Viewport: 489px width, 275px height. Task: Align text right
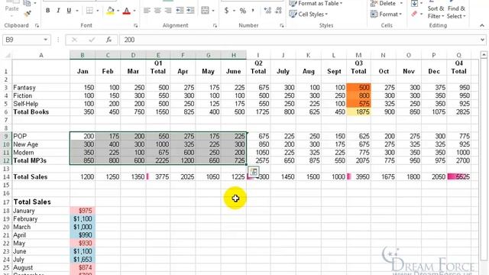(168, 11)
